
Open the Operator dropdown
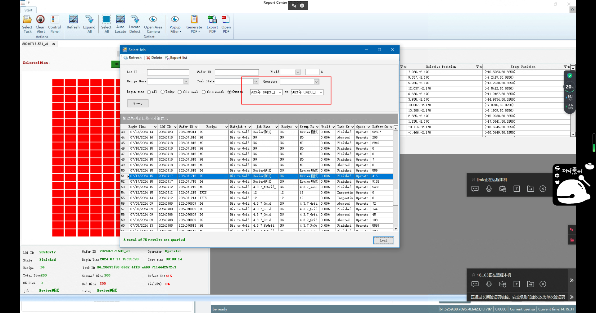(x=316, y=82)
